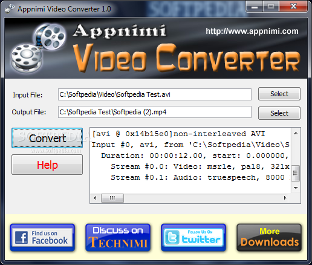Click the 'Input File:' label
This screenshot has width=312, height=265.
pyautogui.click(x=28, y=95)
